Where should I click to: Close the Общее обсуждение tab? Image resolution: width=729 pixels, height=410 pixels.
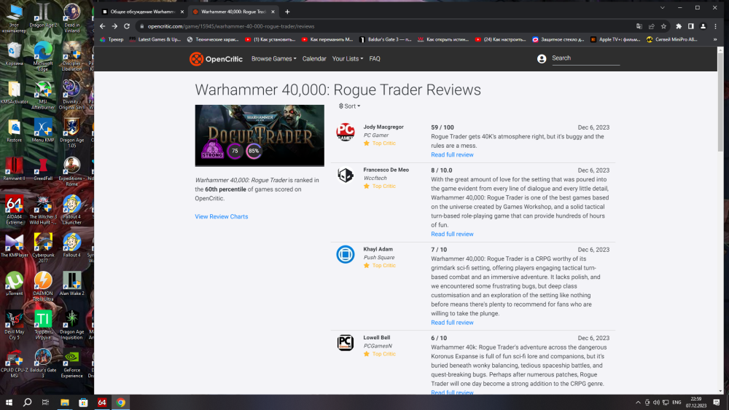pyautogui.click(x=182, y=12)
